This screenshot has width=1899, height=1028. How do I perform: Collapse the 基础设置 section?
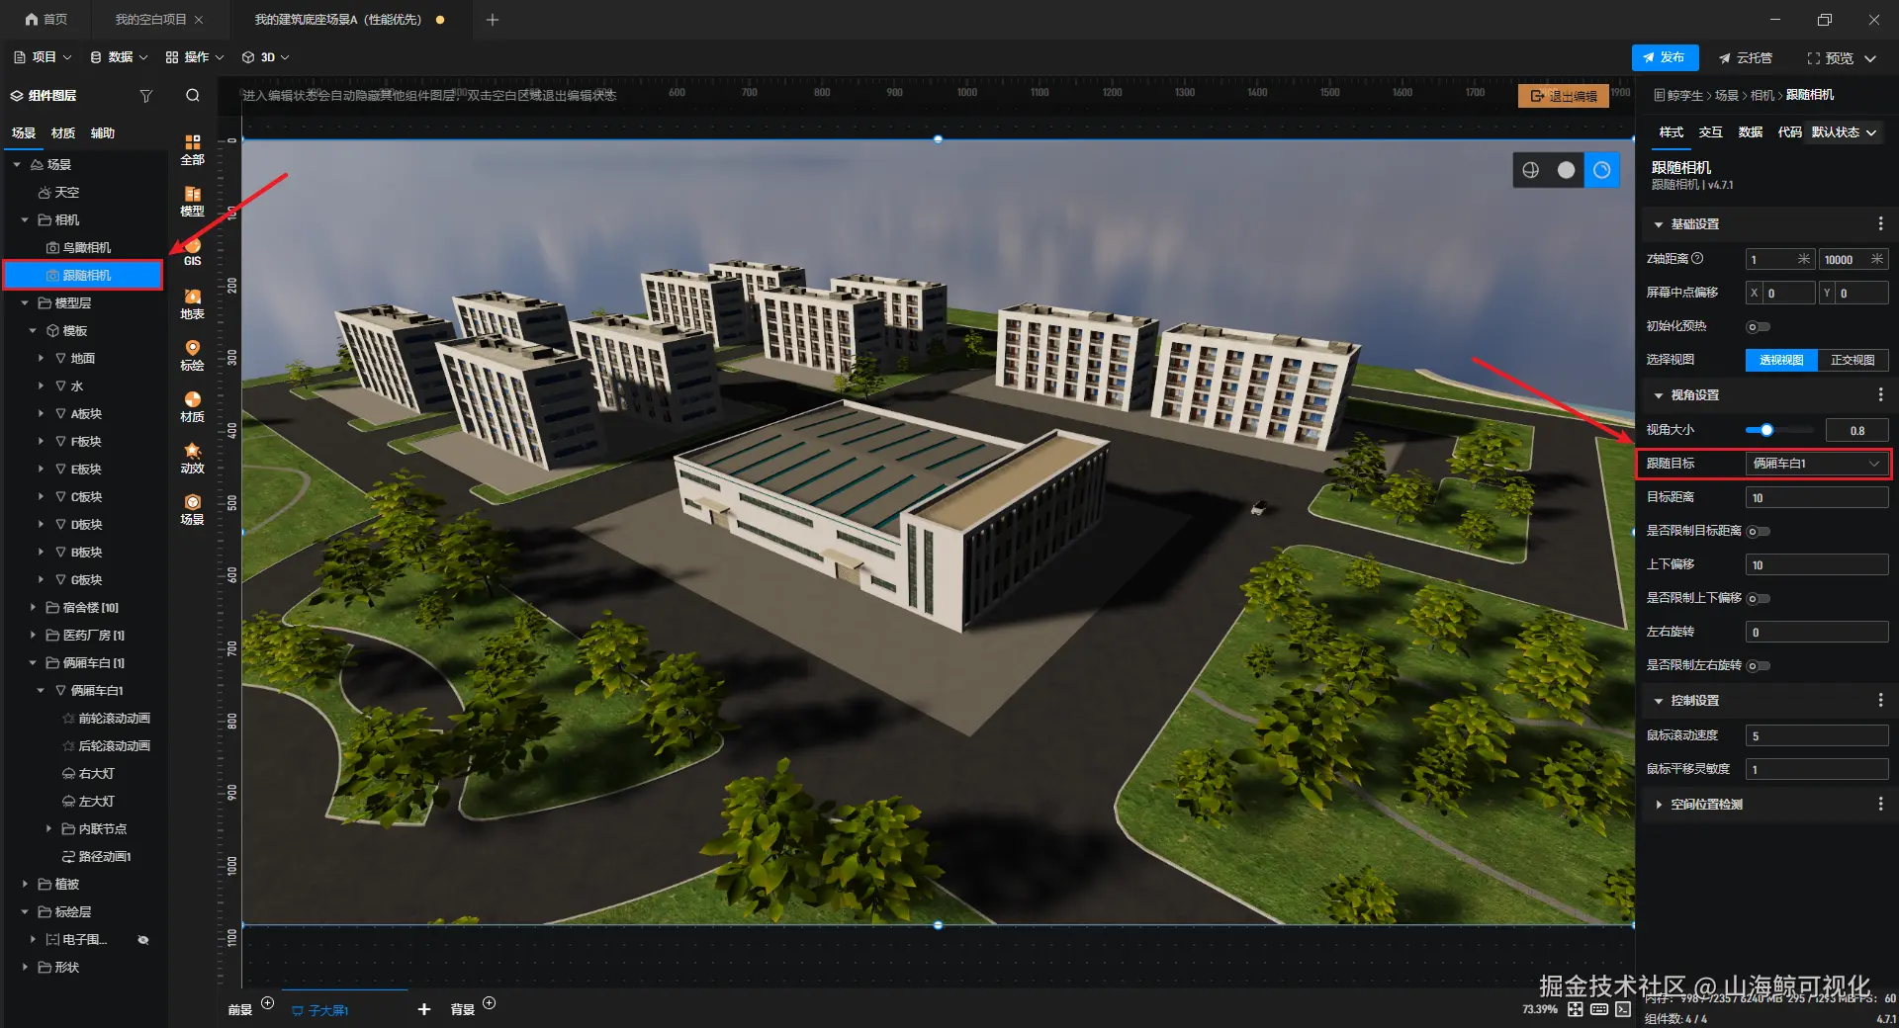coord(1659,225)
